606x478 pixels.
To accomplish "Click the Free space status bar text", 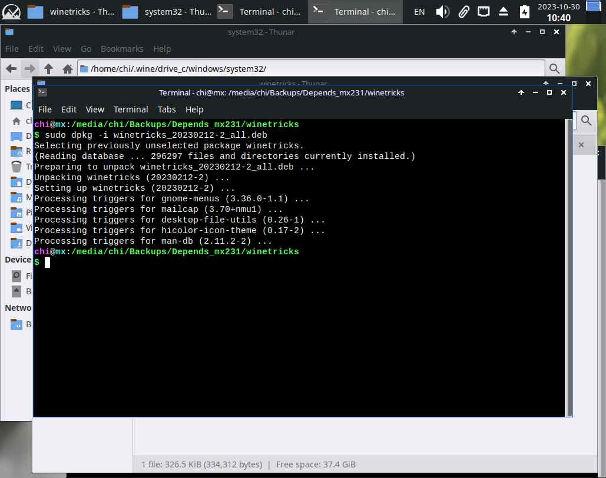I will click(316, 464).
